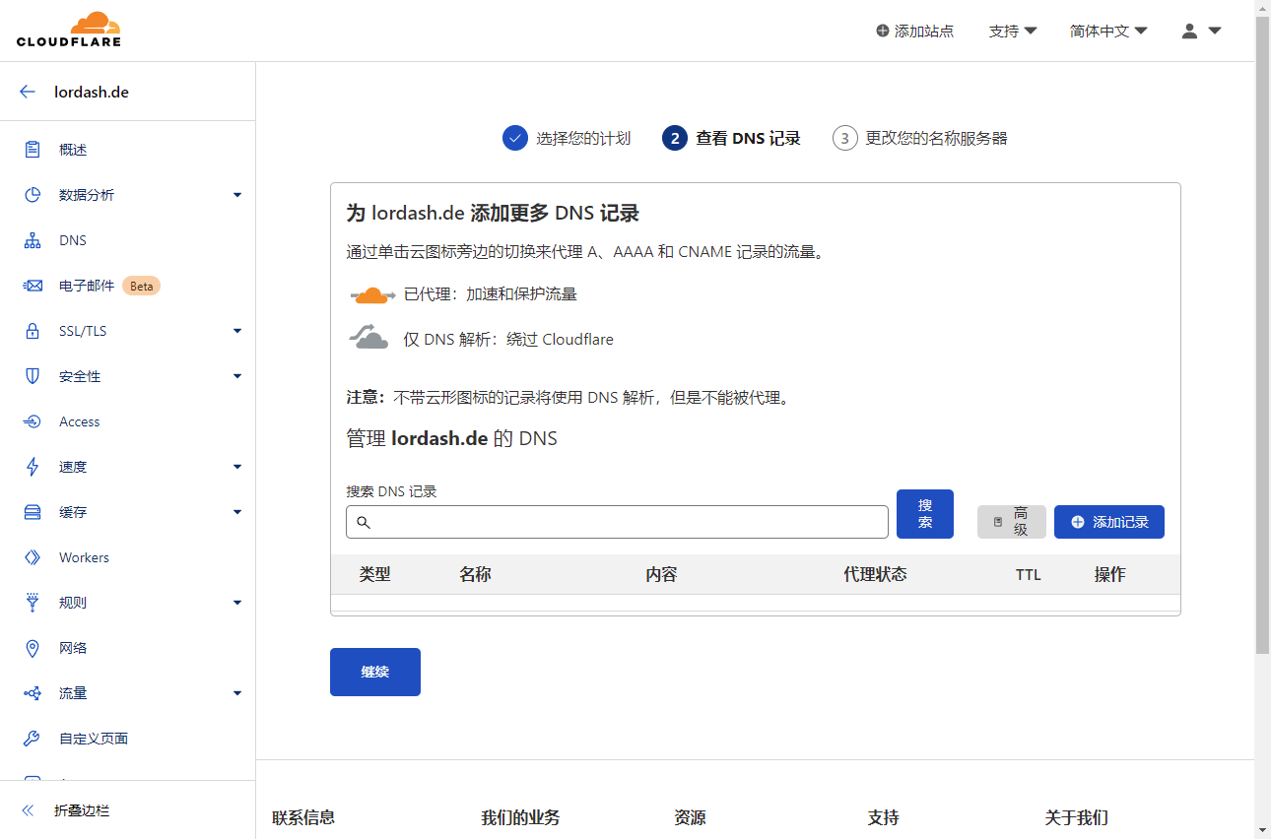Click the back arrow beside lordash.de
Viewport: 1271px width, 839px height.
(x=28, y=92)
